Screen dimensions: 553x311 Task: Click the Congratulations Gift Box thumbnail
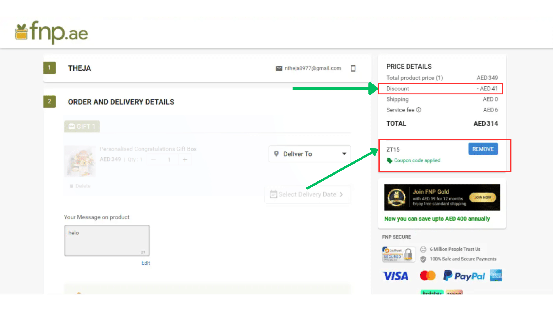coord(80,161)
